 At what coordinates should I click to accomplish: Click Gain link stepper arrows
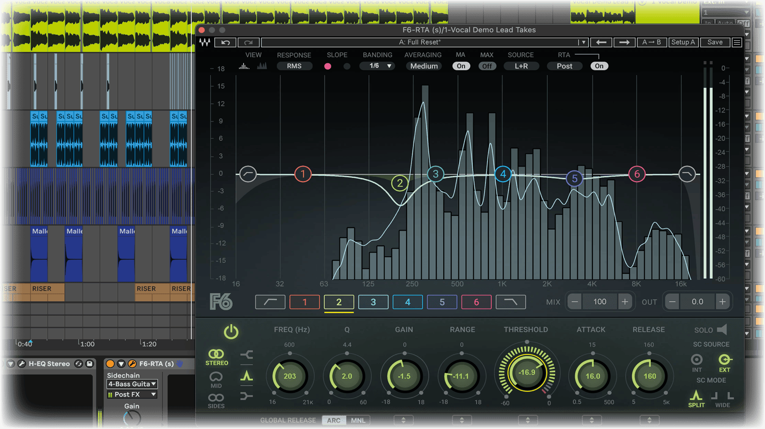(404, 420)
